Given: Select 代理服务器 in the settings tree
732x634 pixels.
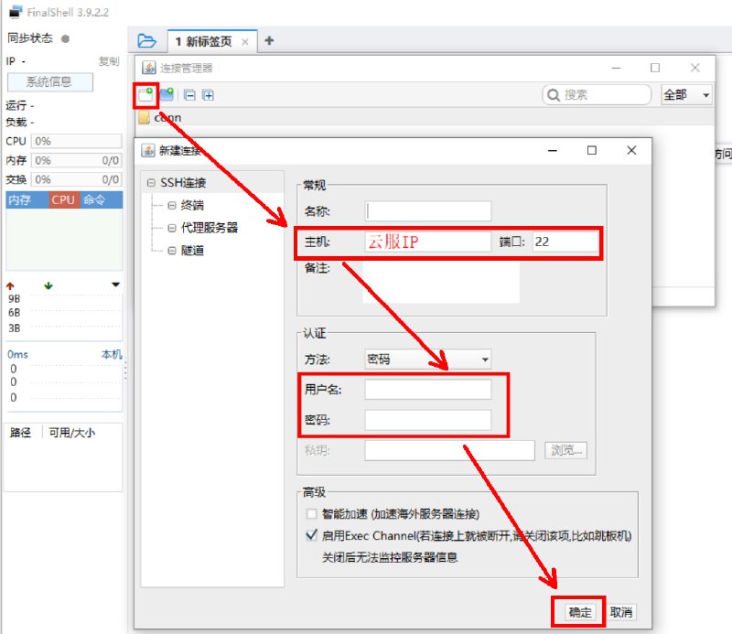Looking at the screenshot, I should 209,227.
